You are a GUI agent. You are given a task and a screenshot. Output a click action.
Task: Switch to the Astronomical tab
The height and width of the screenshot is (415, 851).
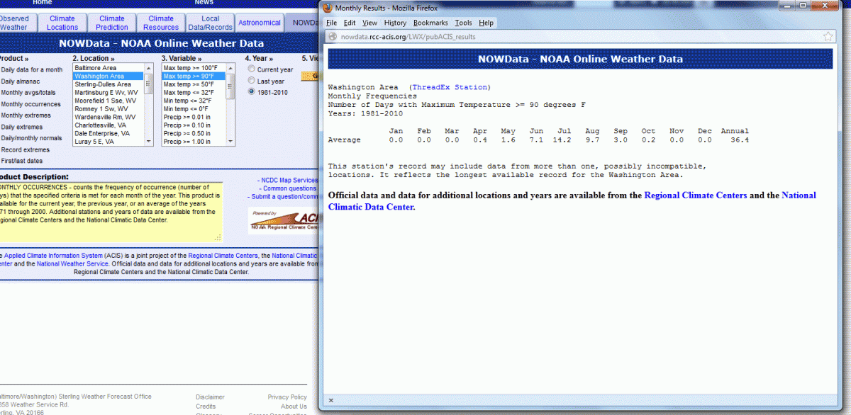(x=260, y=23)
